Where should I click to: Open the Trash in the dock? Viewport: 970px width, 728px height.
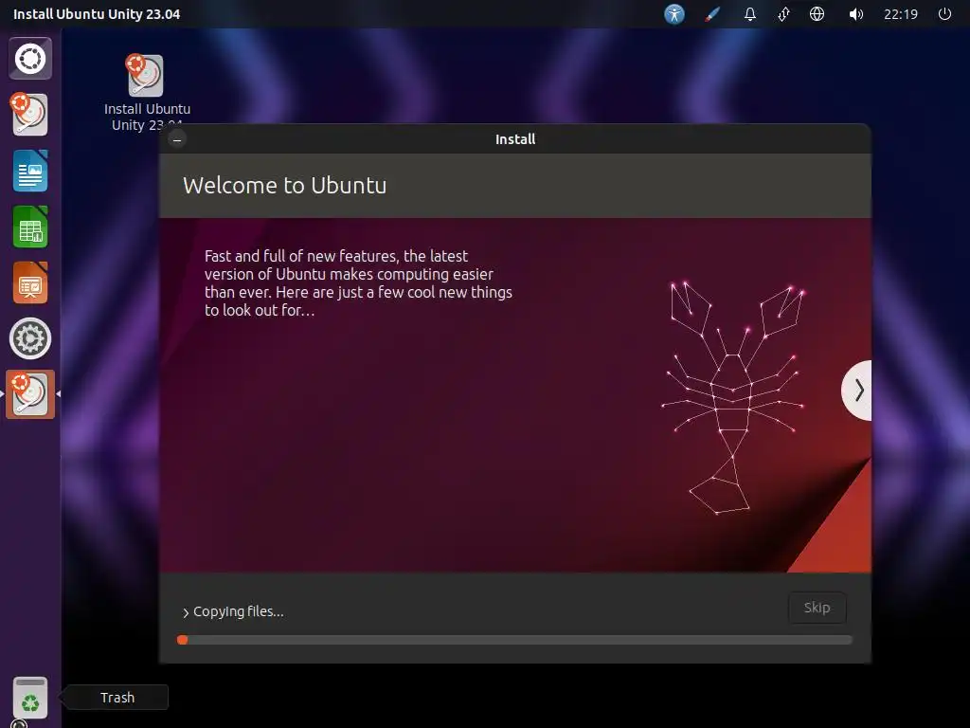30,698
